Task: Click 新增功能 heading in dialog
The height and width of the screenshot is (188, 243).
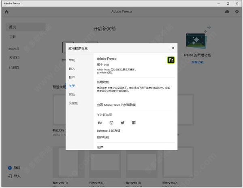Action: pos(103,82)
